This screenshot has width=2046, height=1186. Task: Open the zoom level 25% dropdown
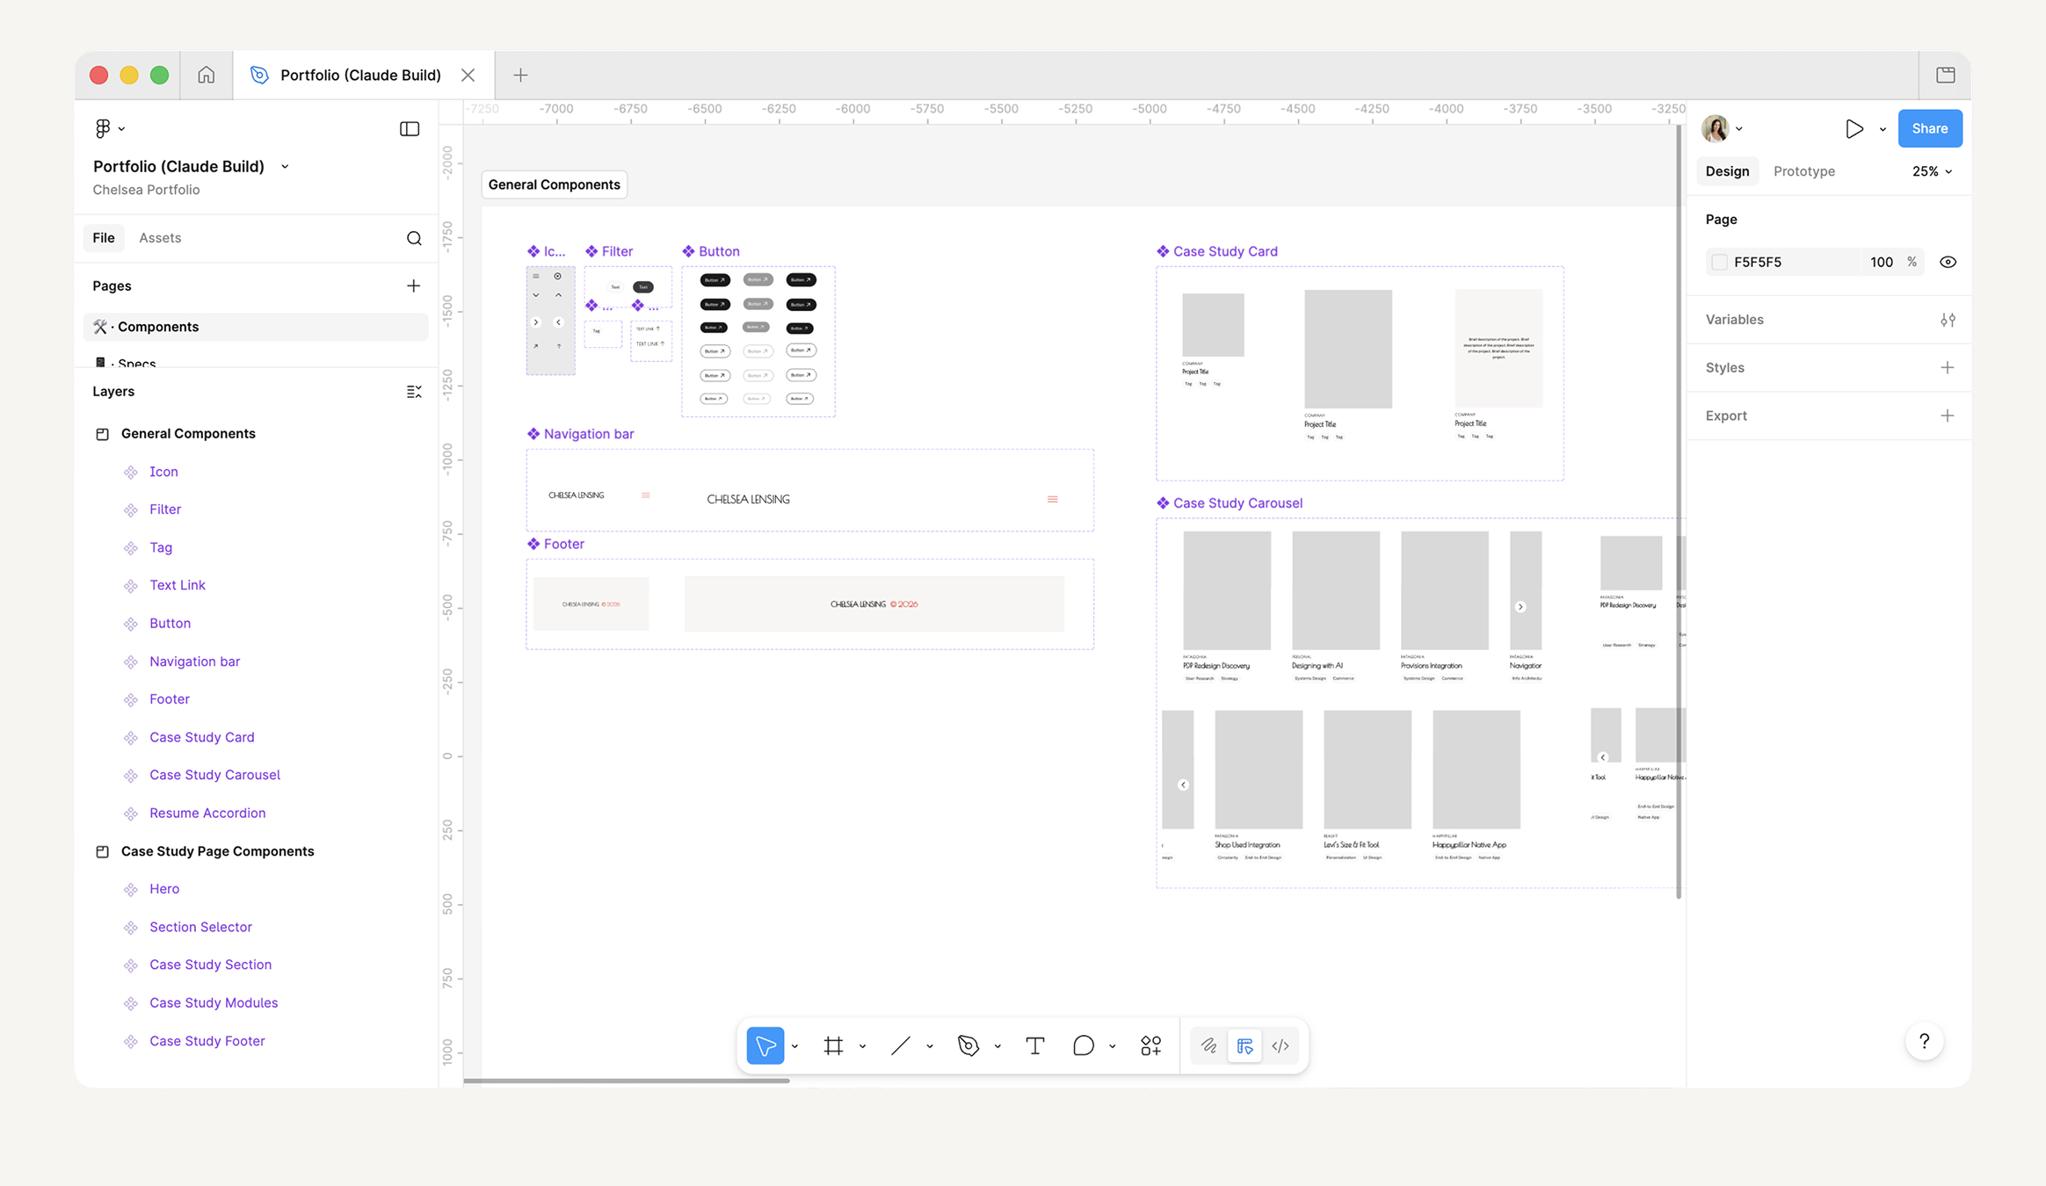[x=1932, y=171]
